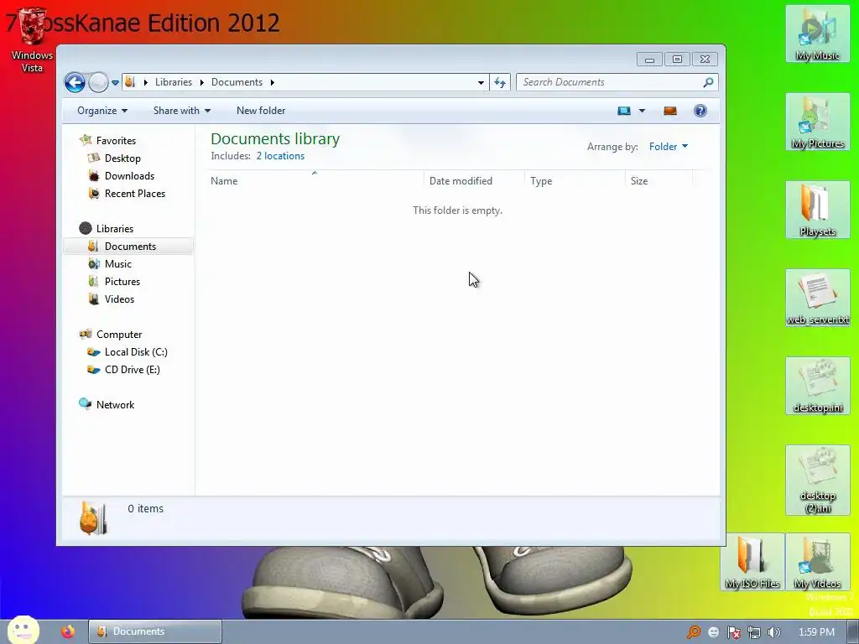Click the Documents breadcrumb in address bar

coord(237,82)
